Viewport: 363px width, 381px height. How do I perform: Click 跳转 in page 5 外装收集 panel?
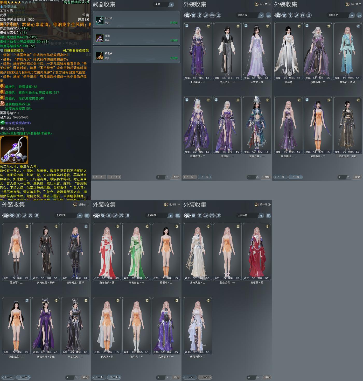point(267,377)
